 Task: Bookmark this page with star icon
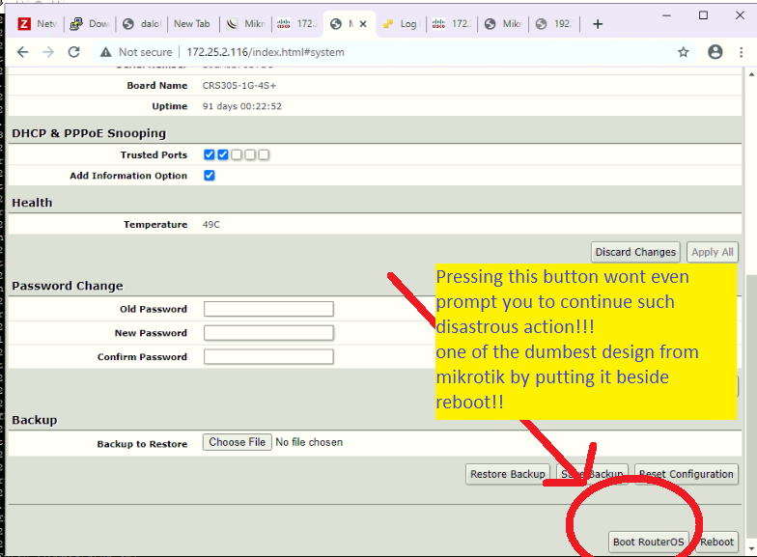click(684, 52)
